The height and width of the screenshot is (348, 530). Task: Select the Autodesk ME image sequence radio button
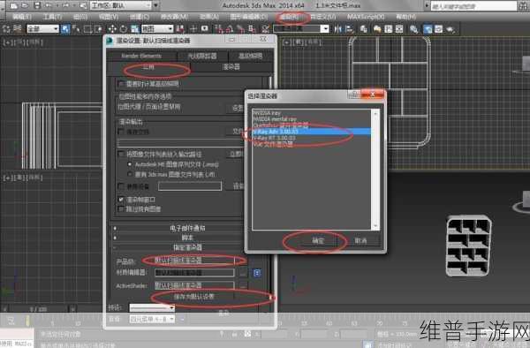click(x=130, y=164)
